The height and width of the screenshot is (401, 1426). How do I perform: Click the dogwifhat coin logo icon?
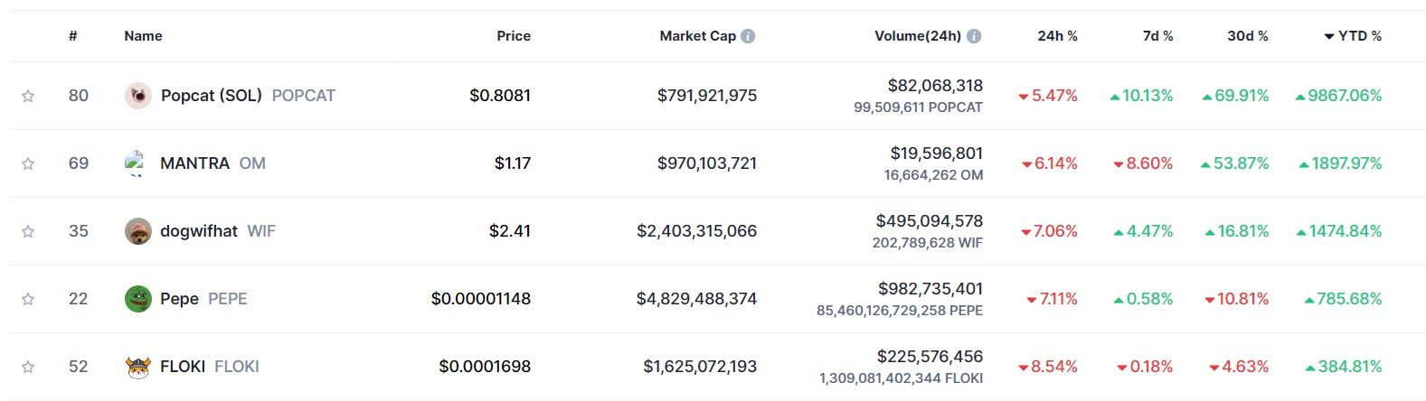pos(137,231)
